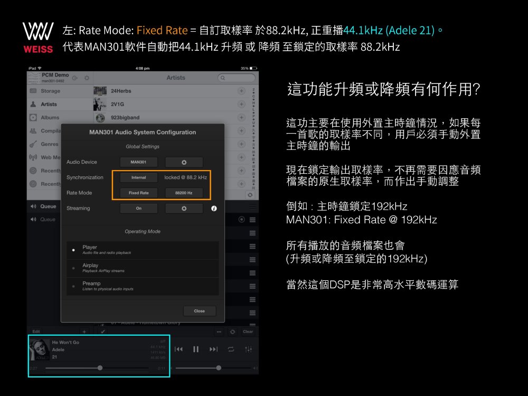Open settings gear beside PCM Demo
The image size is (528, 396).
(x=87, y=78)
